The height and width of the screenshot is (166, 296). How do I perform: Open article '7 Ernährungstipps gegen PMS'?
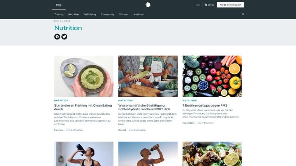click(x=205, y=105)
